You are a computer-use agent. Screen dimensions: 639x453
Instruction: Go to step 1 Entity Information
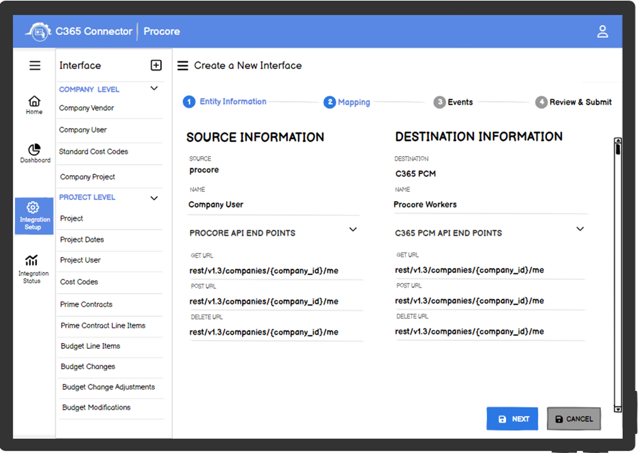click(x=225, y=102)
